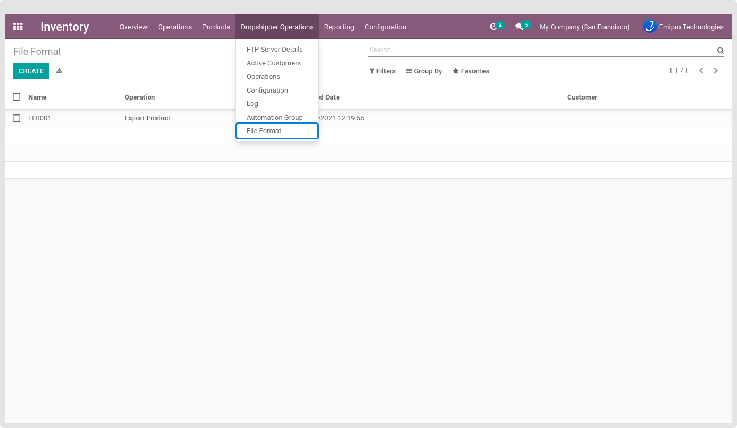Open the Favorites dropdown
This screenshot has height=428, width=737.
point(471,71)
